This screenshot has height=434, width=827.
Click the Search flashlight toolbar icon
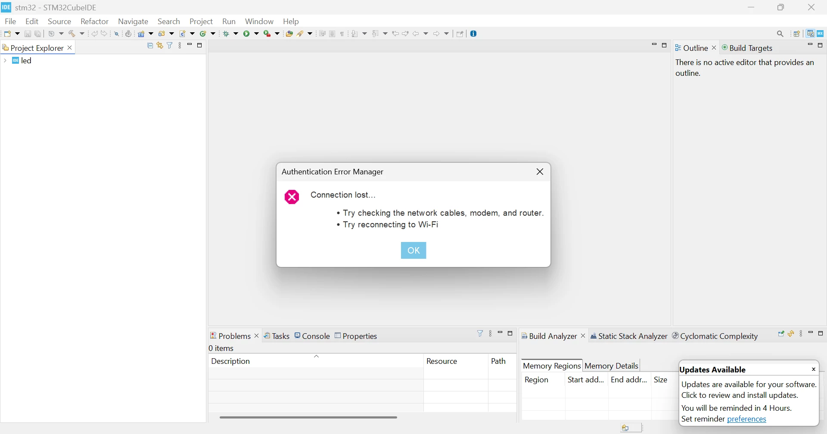(301, 34)
